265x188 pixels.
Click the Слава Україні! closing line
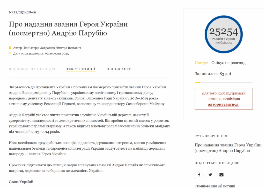21,182
